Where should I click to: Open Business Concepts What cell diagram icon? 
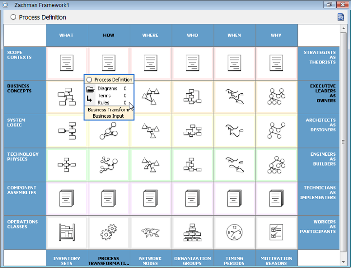coord(67,97)
